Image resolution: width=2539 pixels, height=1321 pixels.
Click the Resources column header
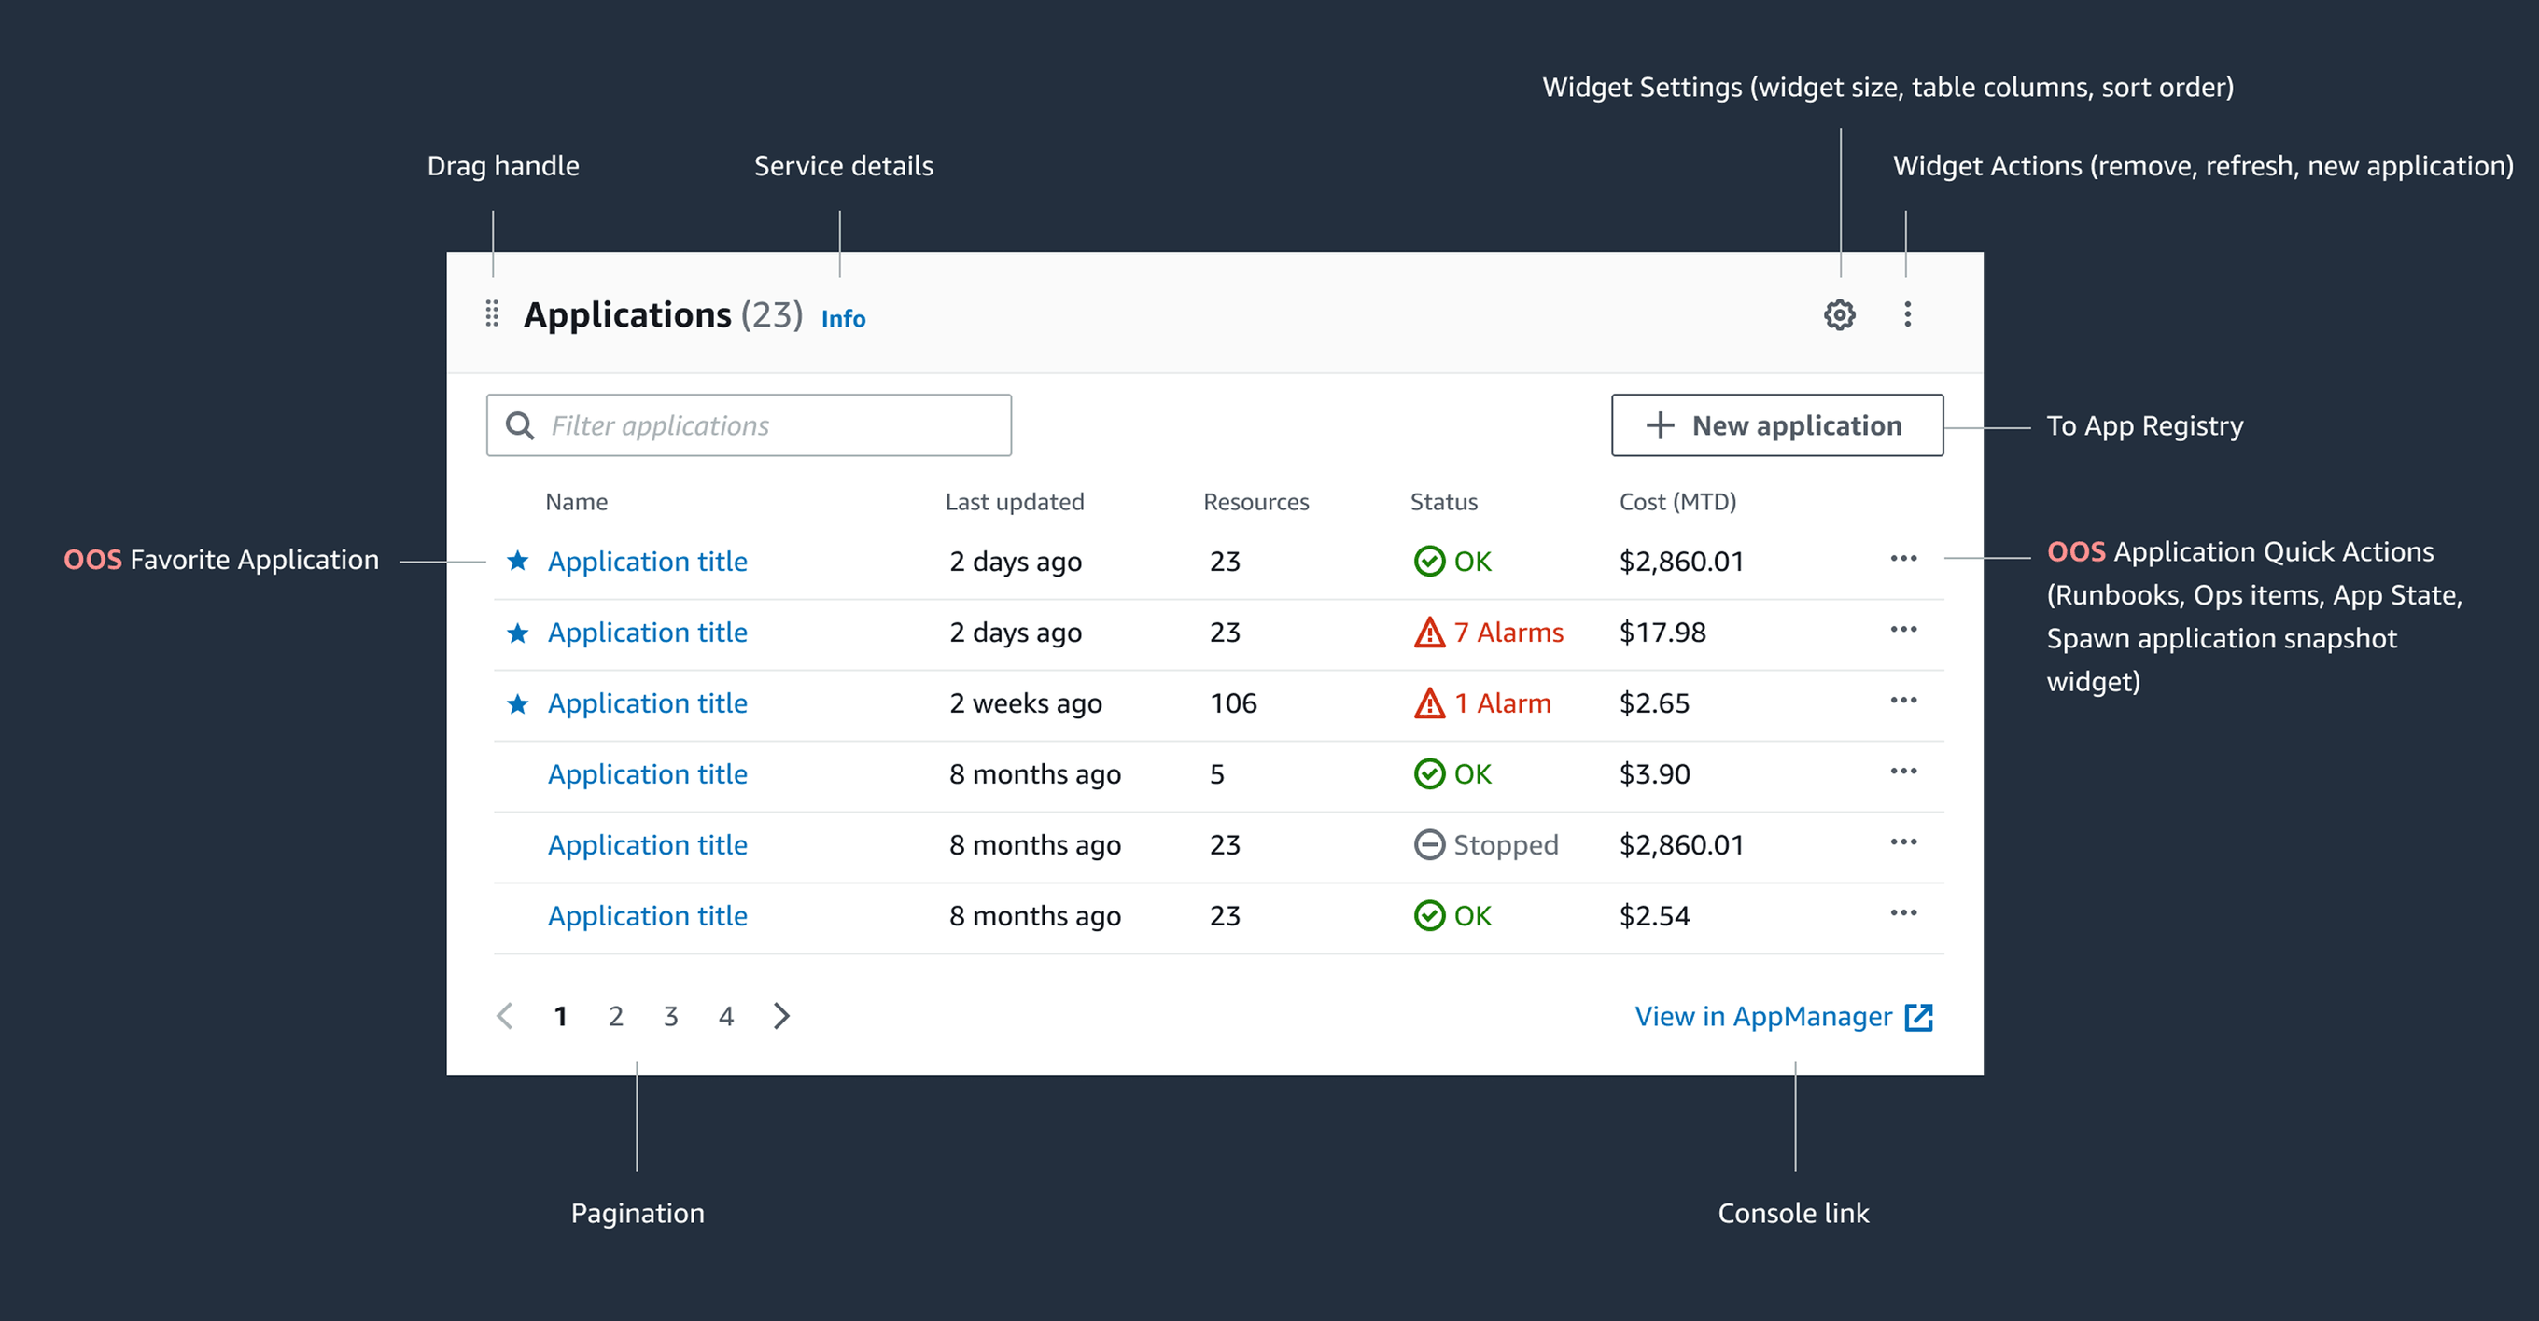click(1255, 501)
